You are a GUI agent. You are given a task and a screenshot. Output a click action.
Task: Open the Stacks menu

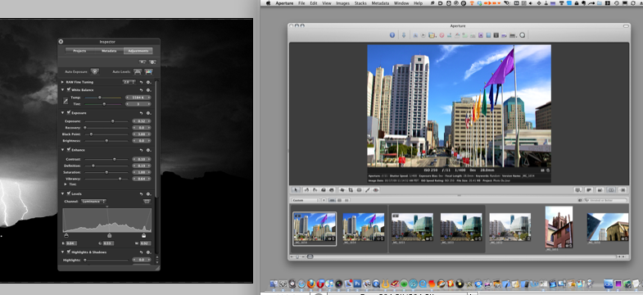(x=360, y=3)
